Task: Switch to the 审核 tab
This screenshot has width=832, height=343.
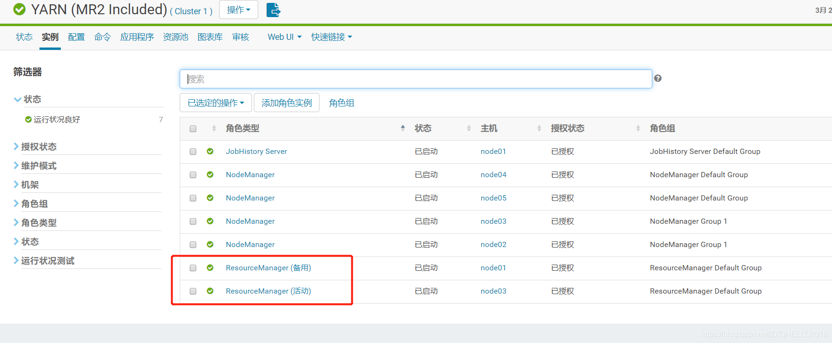Action: tap(241, 37)
